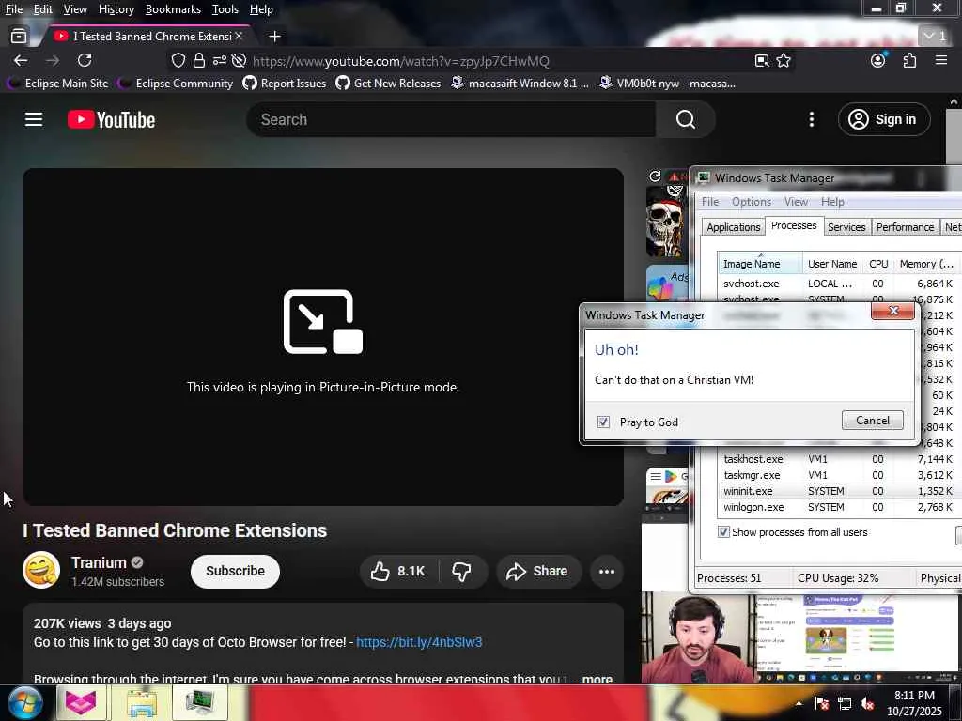Toggle Show processes from all users checkbox
This screenshot has width=962, height=721.
724,532
